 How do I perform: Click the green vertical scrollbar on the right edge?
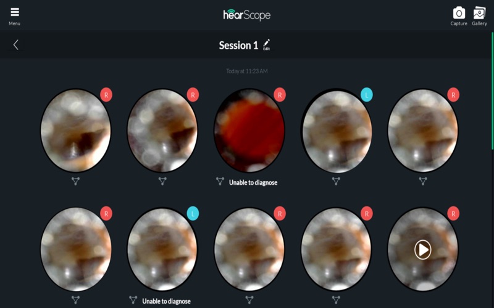coord(492,90)
